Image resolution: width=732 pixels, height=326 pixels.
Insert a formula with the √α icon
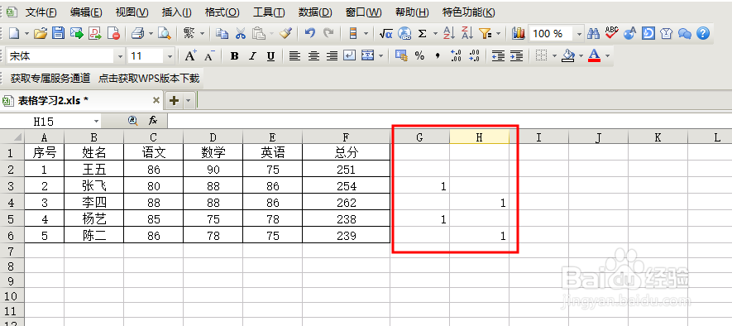pos(385,33)
